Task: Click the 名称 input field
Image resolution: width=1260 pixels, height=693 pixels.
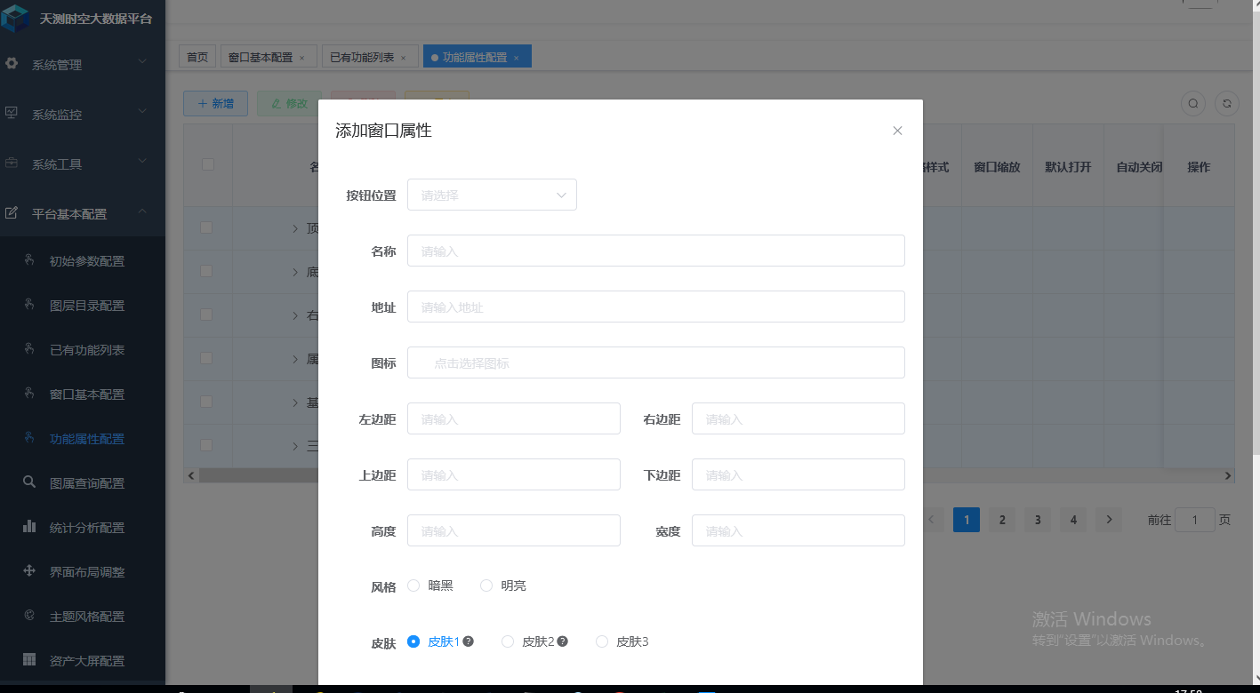Action: pos(655,251)
